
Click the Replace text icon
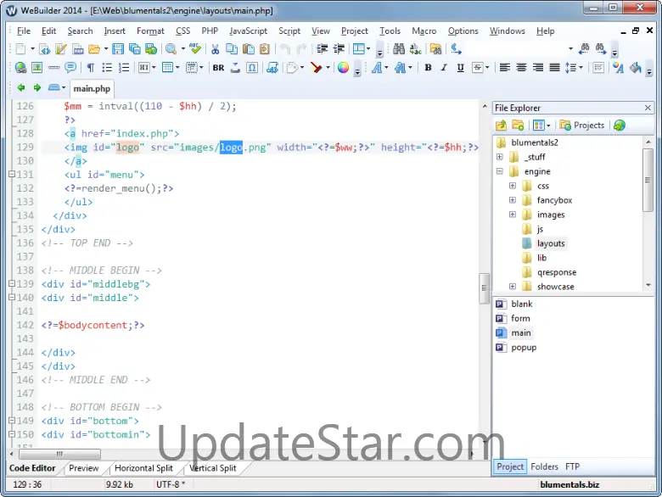[x=415, y=49]
